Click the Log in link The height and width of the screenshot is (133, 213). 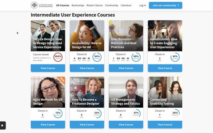point(142,5)
